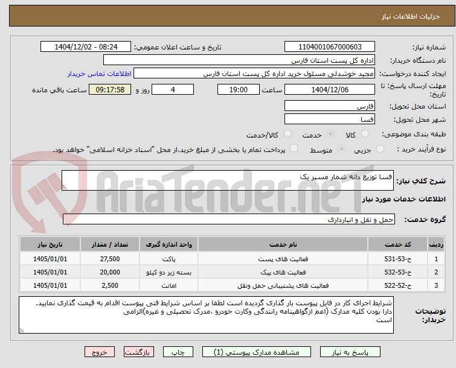Click the buyer notes text area

pos(206,315)
